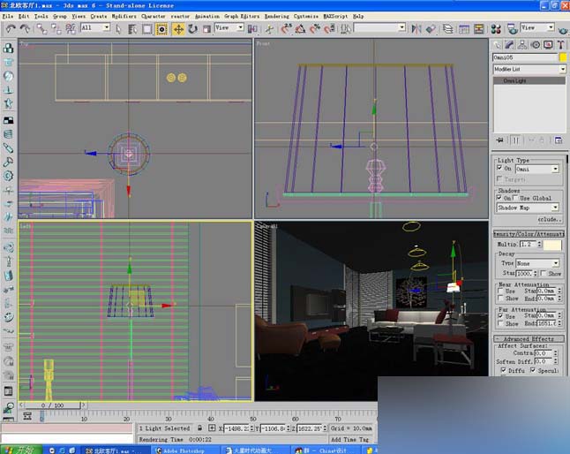Open the Omni light type dropdown
The width and height of the screenshot is (570, 454).
[x=536, y=168]
